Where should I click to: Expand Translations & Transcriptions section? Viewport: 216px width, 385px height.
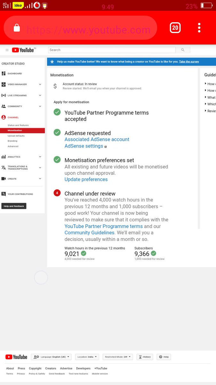[40, 168]
